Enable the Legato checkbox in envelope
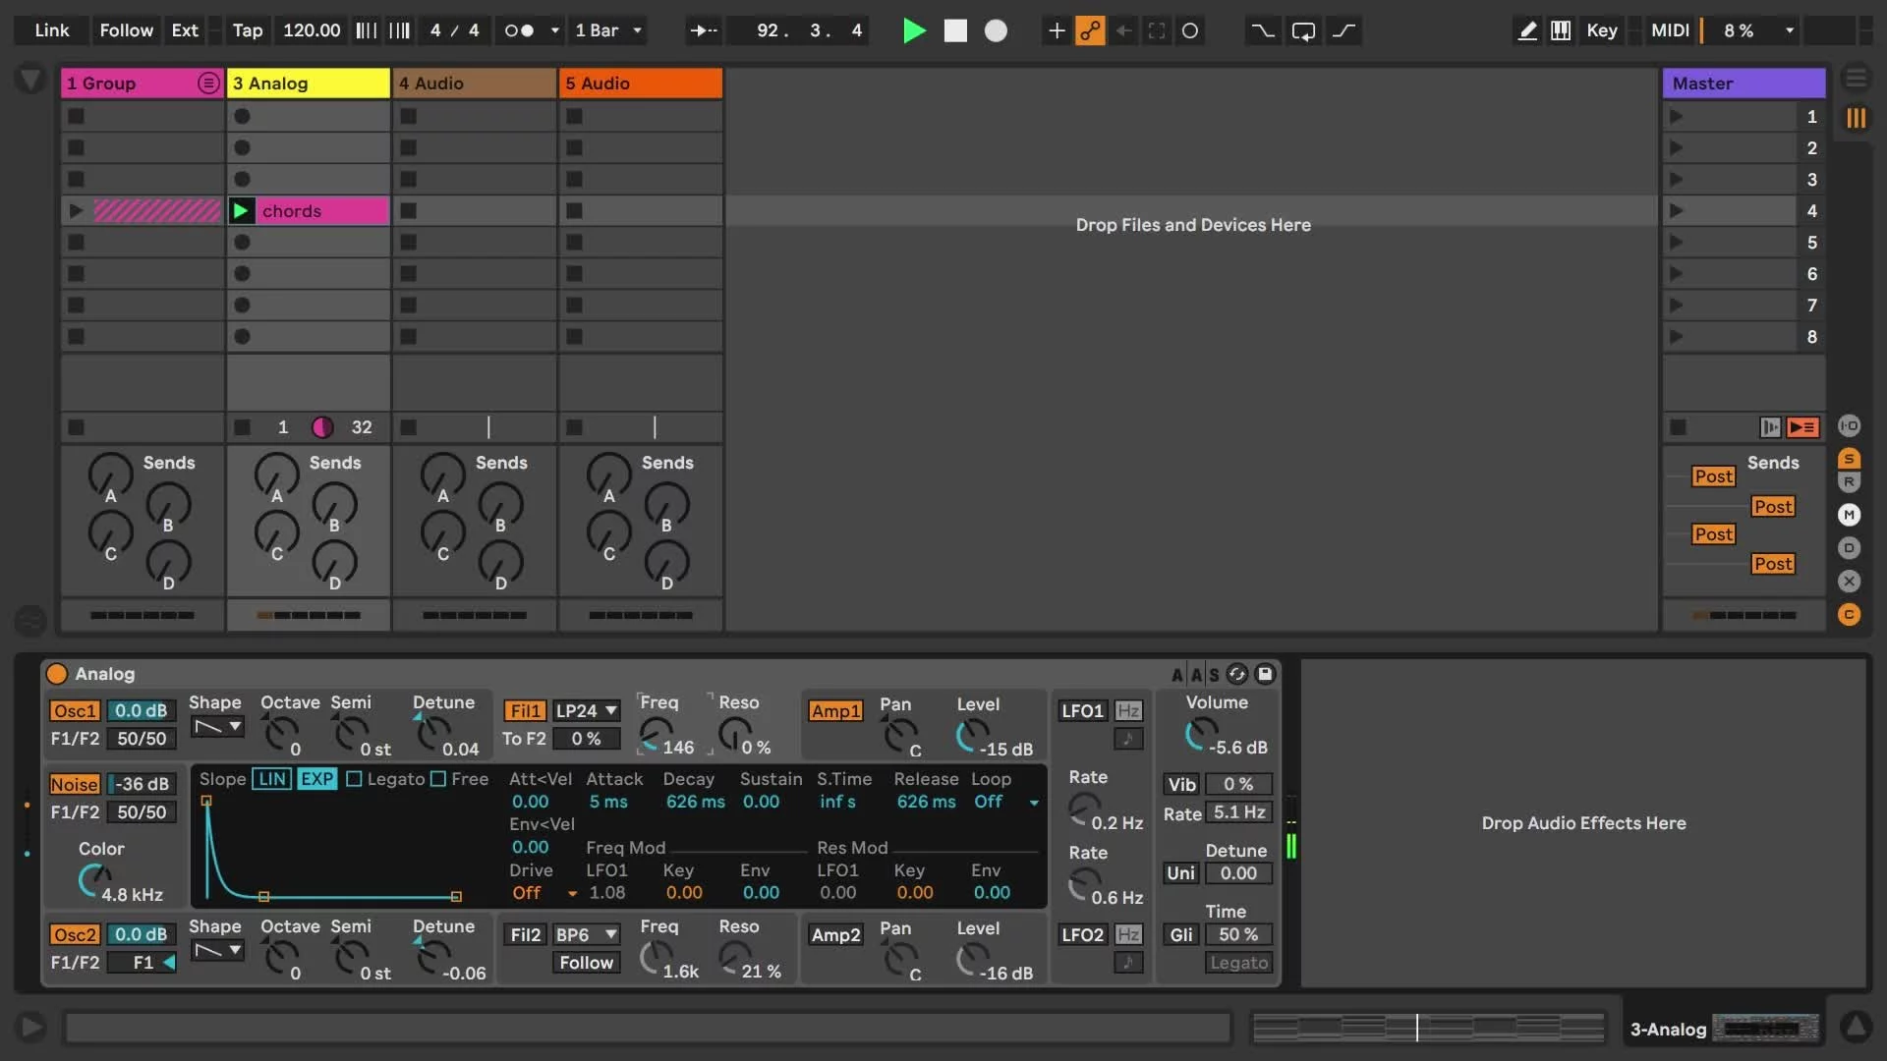1887x1061 pixels. 355,779
